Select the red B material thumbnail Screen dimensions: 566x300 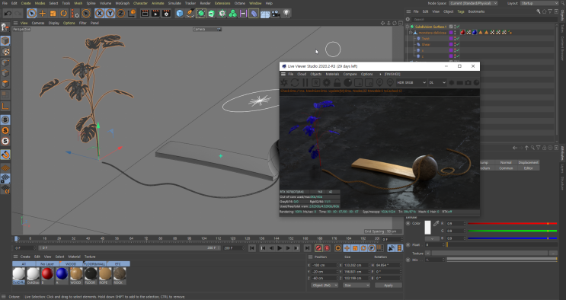tap(47, 274)
